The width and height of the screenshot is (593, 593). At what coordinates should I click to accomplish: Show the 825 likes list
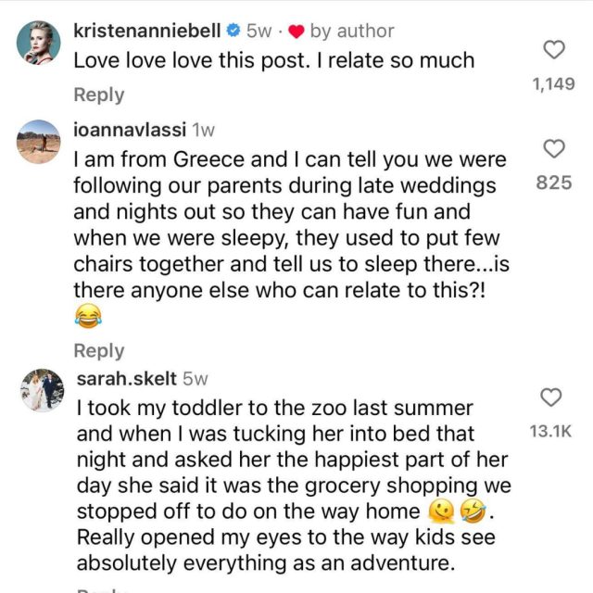click(x=553, y=183)
